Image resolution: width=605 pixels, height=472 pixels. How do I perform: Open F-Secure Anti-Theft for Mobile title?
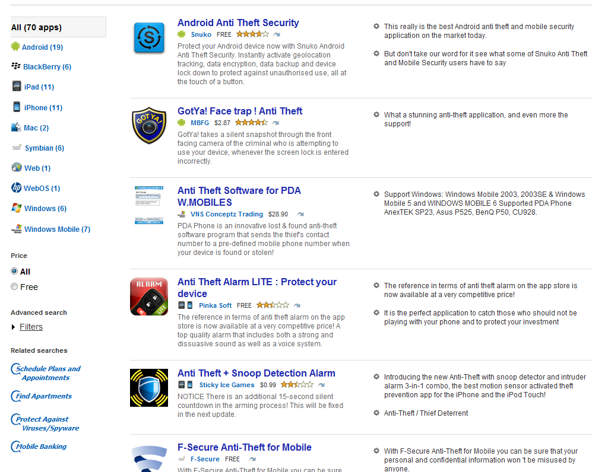244,447
